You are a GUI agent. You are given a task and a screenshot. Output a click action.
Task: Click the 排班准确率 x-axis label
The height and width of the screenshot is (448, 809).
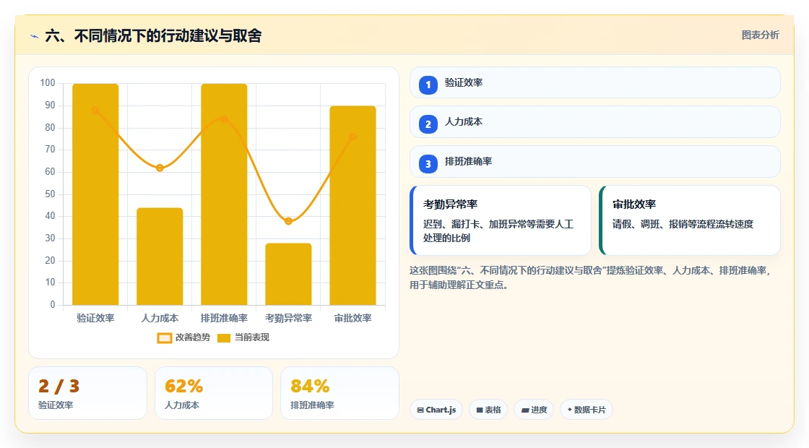pyautogui.click(x=224, y=319)
